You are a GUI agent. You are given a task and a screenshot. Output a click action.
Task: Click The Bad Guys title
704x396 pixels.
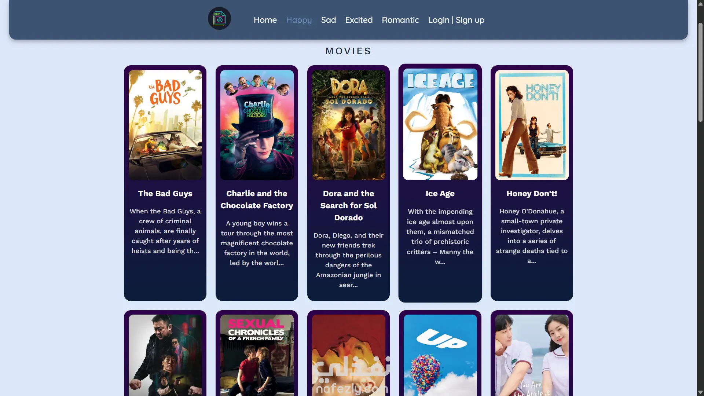click(165, 194)
